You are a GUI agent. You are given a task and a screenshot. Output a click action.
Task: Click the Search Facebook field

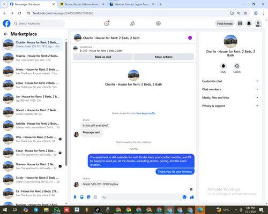39,24
